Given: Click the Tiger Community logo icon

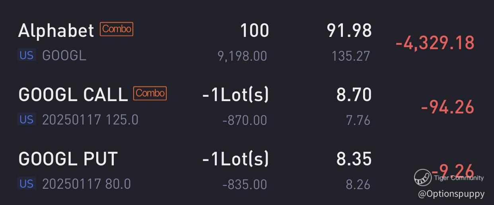Looking at the screenshot, I should (x=422, y=177).
